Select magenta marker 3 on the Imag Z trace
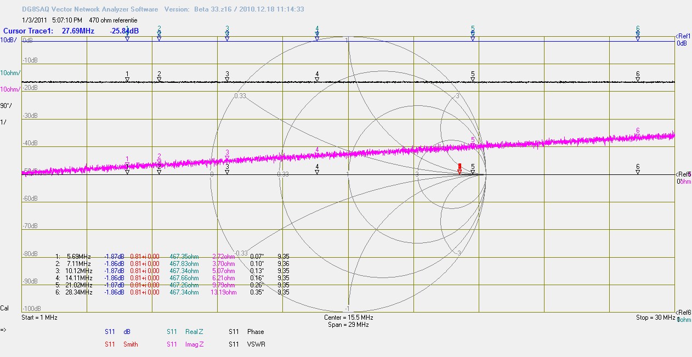 pos(227,155)
